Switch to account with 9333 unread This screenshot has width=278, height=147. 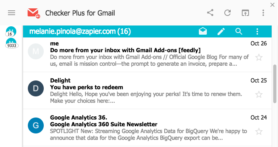[x=12, y=43]
